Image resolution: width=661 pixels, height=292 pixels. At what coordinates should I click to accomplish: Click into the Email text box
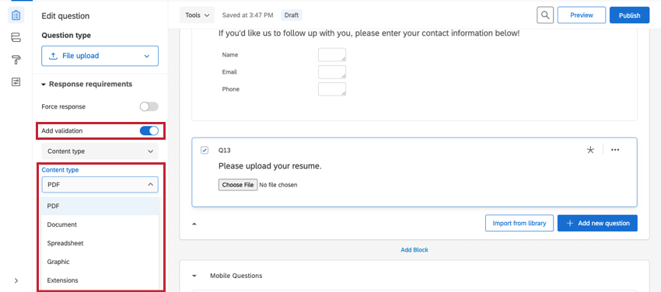coord(332,72)
